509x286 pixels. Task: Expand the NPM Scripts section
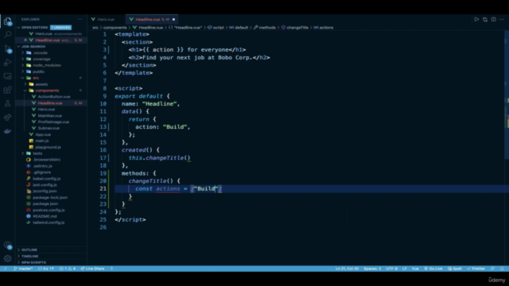pyautogui.click(x=51, y=262)
